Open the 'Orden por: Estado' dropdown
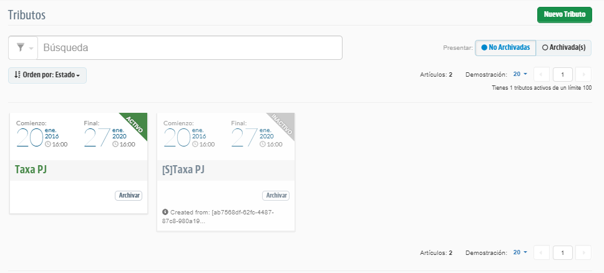The height and width of the screenshot is (273, 604). click(x=47, y=75)
